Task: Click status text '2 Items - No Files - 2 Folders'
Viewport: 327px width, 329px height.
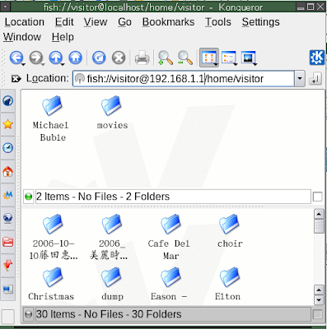Action: (x=103, y=197)
